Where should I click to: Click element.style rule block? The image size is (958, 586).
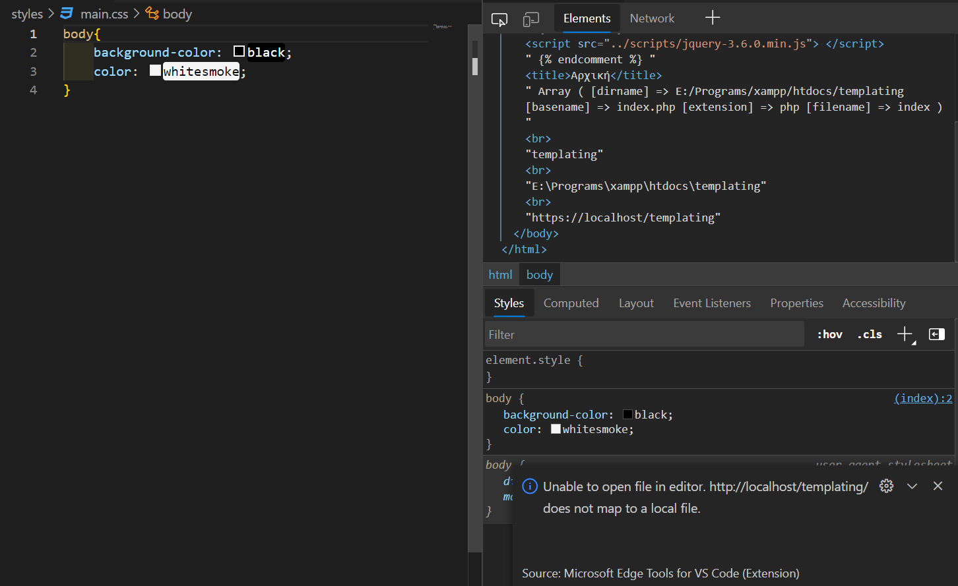pos(720,368)
